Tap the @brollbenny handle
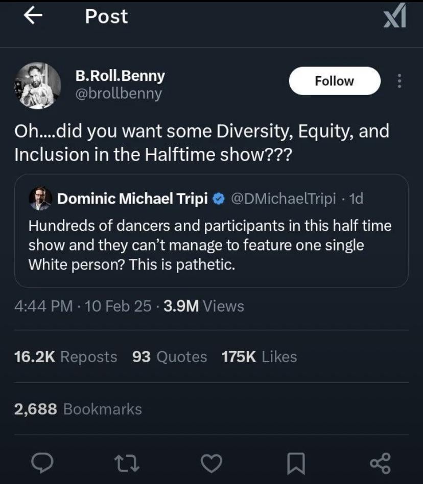423x484 pixels. click(x=119, y=94)
